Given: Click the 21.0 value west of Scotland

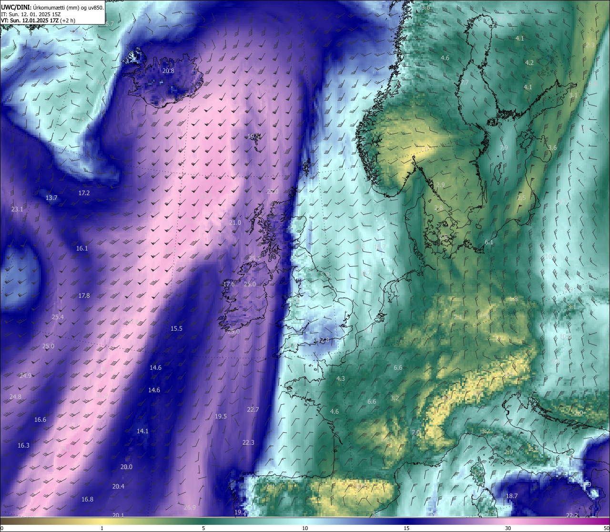Looking at the screenshot, I should [x=235, y=223].
